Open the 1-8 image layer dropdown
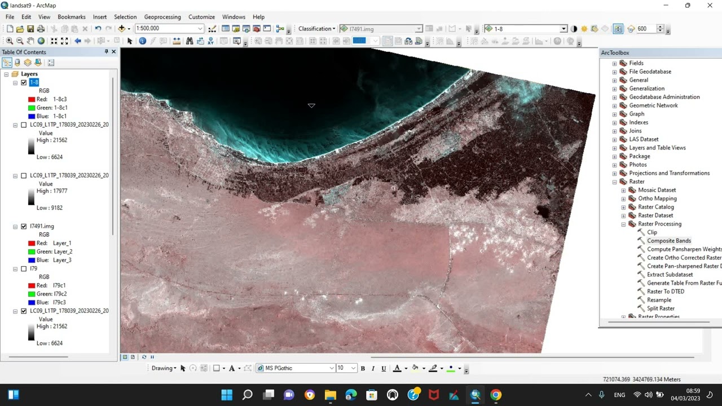This screenshot has width=722, height=406. pyautogui.click(x=563, y=29)
